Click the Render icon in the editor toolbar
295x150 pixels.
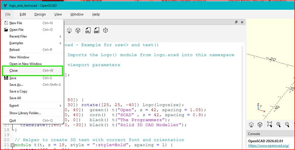coord(78,30)
